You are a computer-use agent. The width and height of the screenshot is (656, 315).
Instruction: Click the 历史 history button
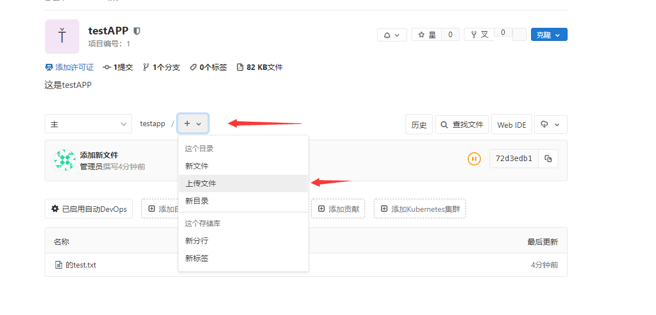click(x=419, y=124)
